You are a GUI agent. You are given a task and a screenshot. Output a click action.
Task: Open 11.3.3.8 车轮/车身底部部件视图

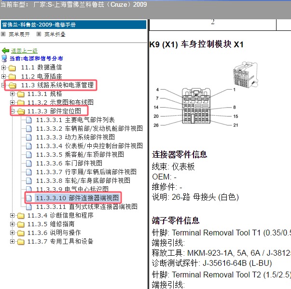[83, 180]
